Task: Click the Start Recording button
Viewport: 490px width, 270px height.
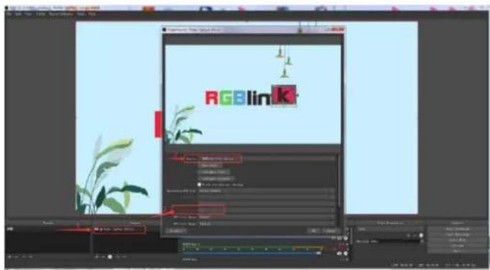Action: [458, 235]
